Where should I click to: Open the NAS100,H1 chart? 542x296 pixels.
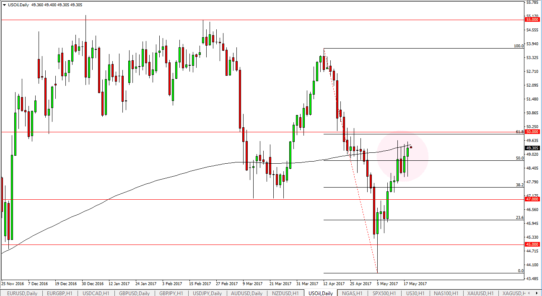pos(447,293)
